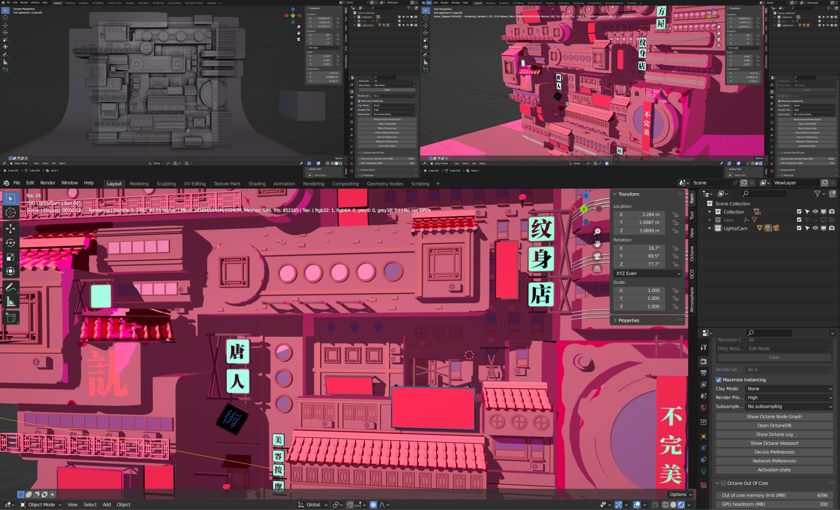Select the Measure tool
The image size is (840, 510).
click(10, 302)
